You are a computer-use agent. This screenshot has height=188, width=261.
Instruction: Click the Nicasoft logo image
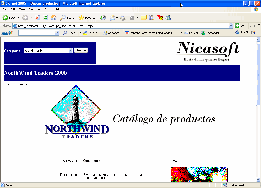pos(208,51)
